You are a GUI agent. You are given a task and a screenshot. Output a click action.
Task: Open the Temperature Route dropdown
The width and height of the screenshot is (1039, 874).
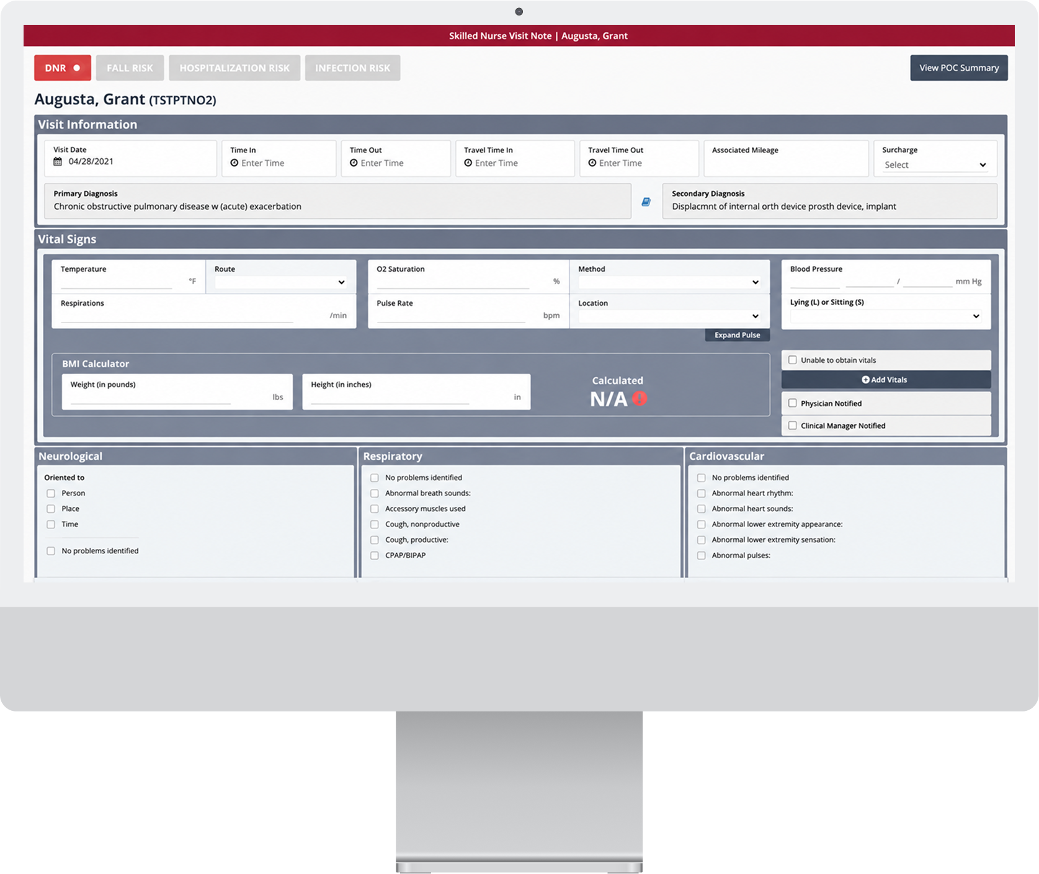pyautogui.click(x=280, y=282)
